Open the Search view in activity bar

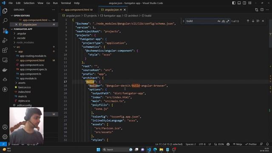point(5,21)
